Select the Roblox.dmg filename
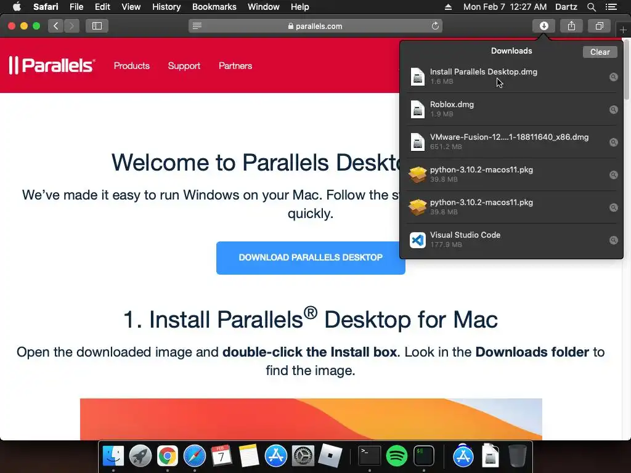Screen dimensions: 631x473 pos(452,104)
